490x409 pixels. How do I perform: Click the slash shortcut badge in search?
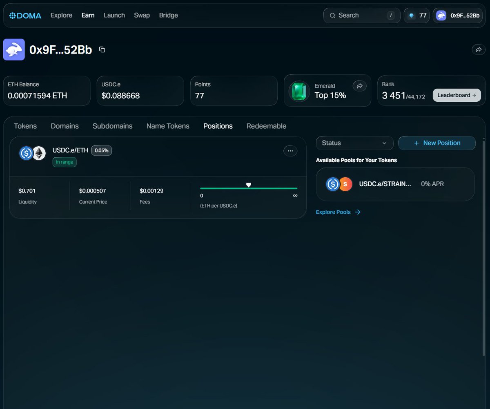pos(391,16)
